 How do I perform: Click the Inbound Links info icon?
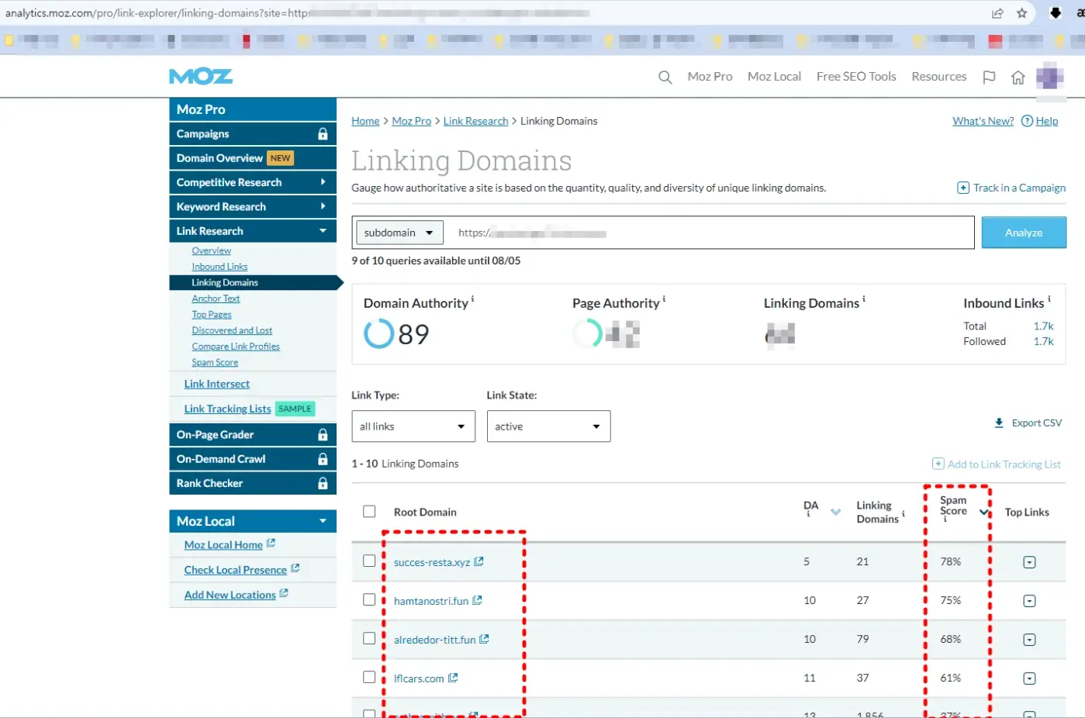click(1049, 299)
